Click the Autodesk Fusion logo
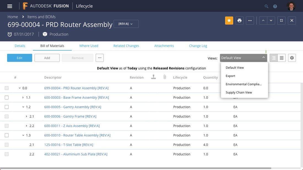Screen dimensions: 303x170 tap(46, 6)
